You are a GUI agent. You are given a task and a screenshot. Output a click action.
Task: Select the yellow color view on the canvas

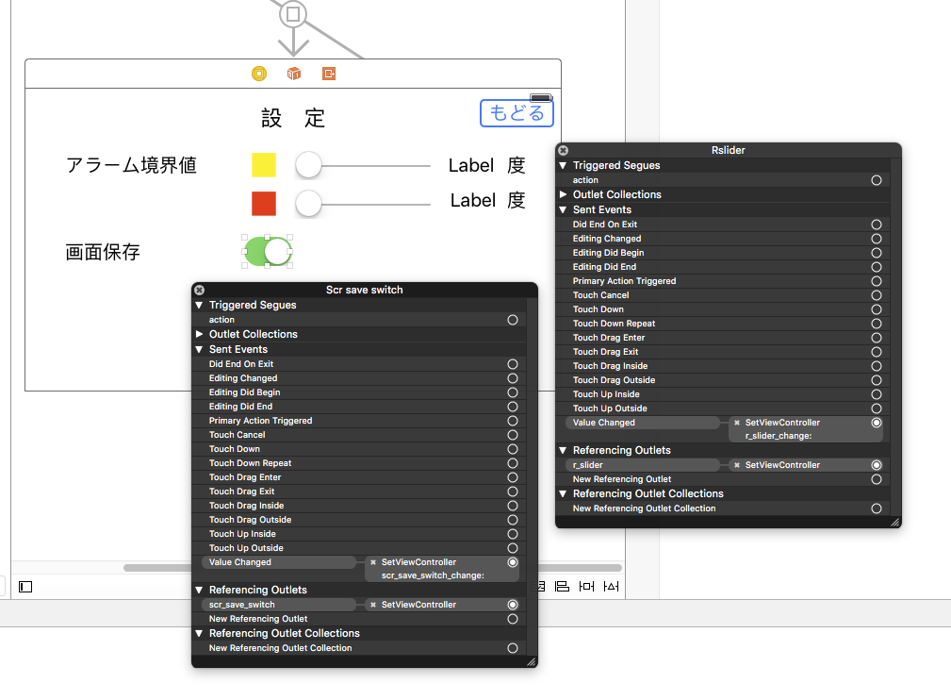coord(263,165)
